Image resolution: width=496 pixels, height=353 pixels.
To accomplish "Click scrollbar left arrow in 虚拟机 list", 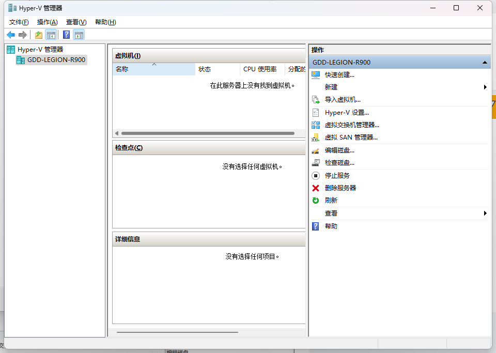I will tap(117, 133).
